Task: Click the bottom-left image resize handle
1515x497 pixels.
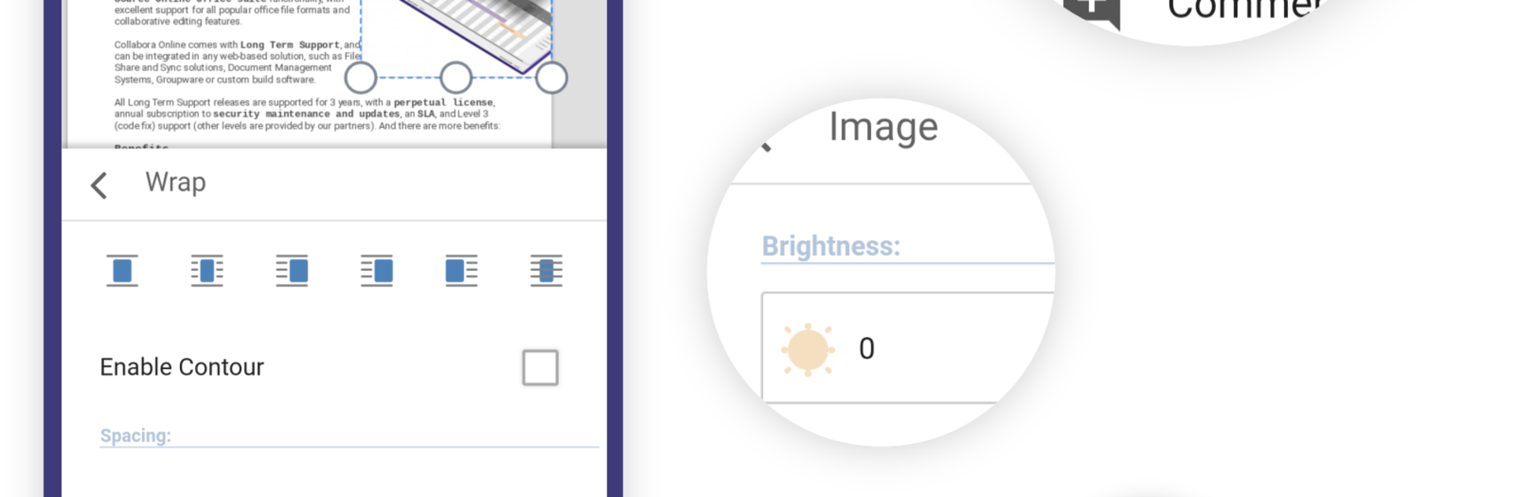Action: pos(361,77)
